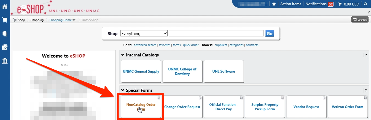Click the Logout button
The width and height of the screenshot is (371, 120).
coord(360,19)
